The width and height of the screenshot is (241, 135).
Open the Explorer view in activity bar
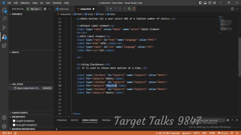4,10
